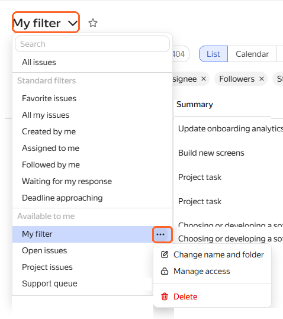The image size is (283, 319).
Task: Open the Build new screens issue
Action: pos(211,153)
